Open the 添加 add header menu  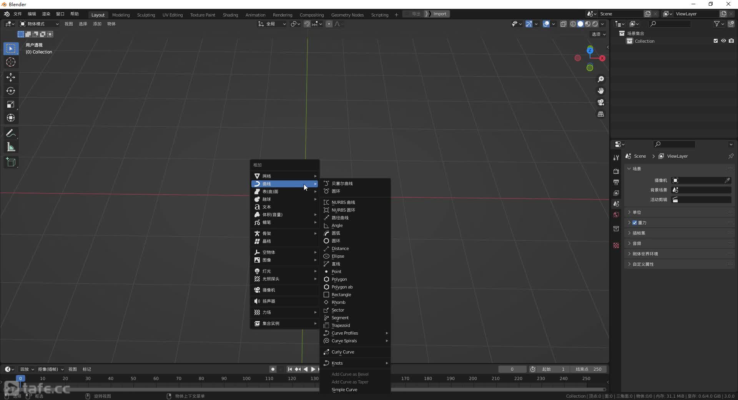(97, 24)
